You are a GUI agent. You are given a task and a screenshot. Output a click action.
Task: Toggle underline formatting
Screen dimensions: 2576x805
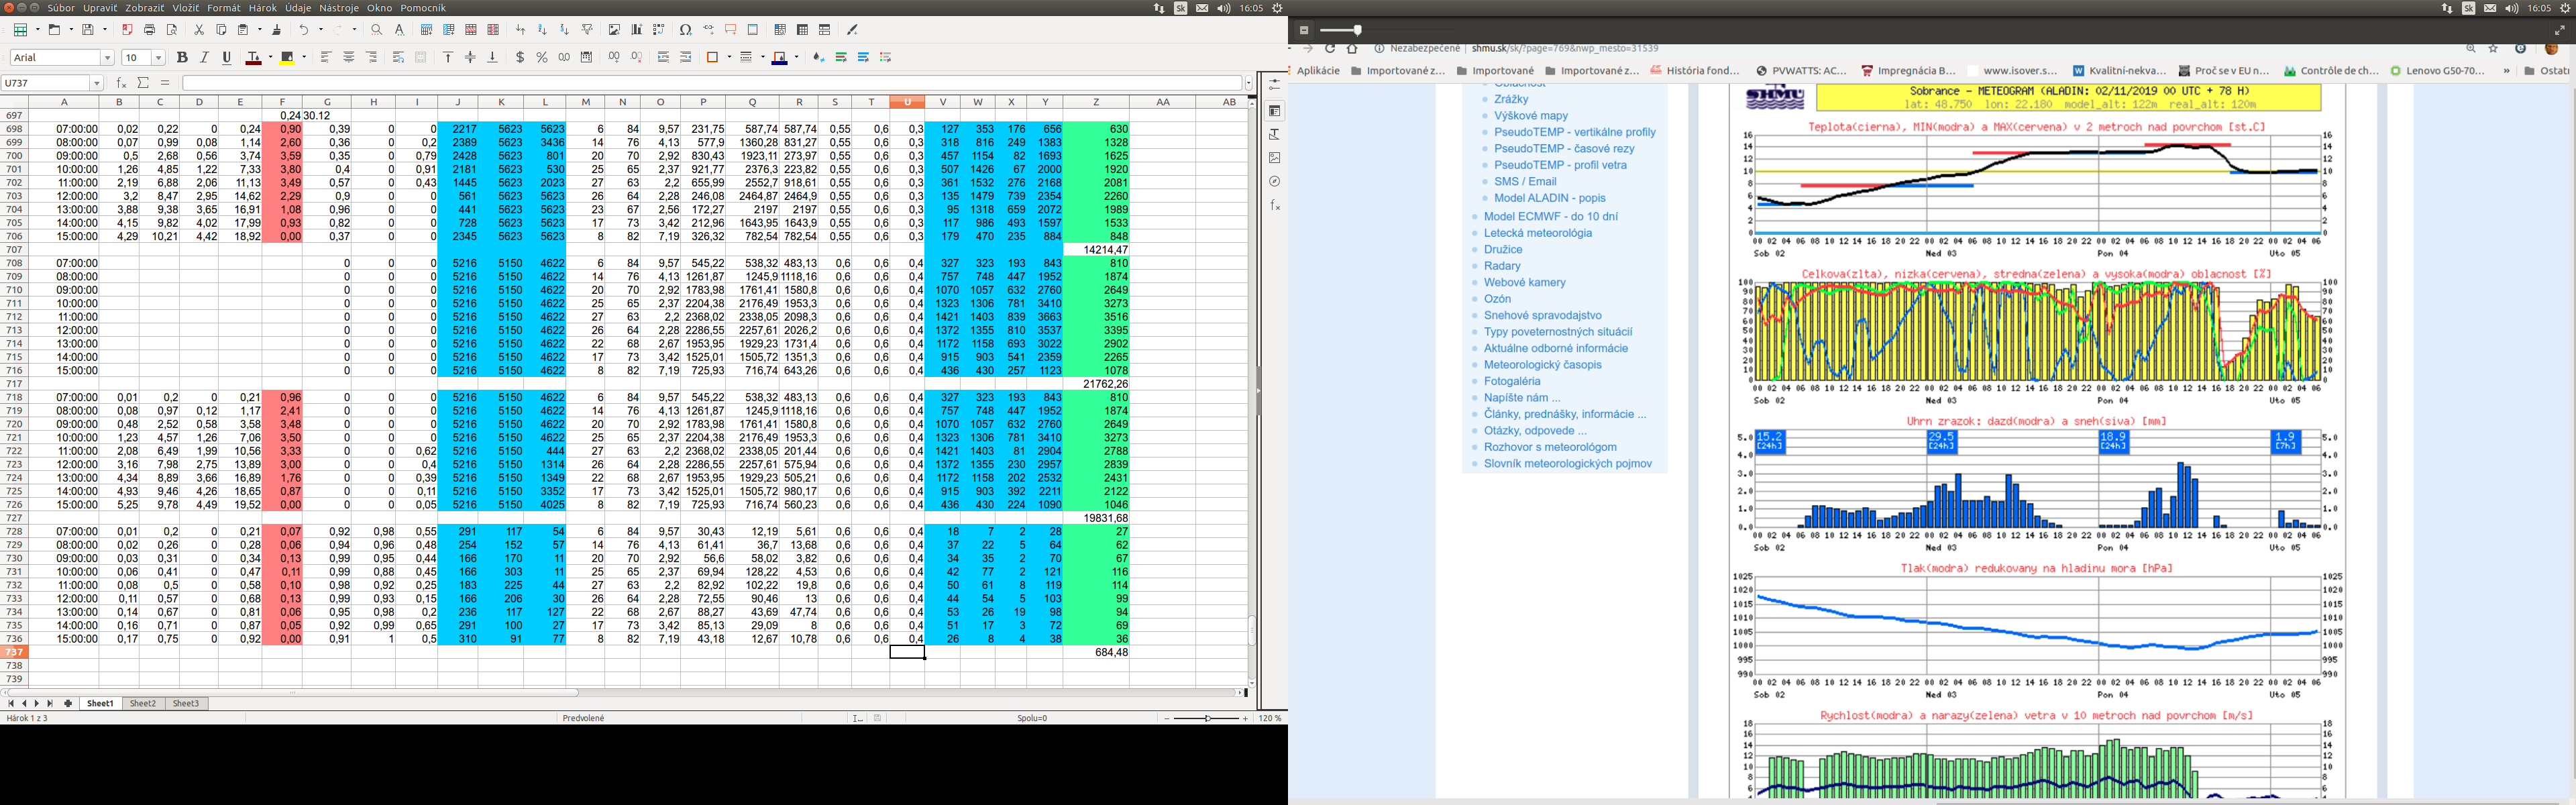coord(227,57)
